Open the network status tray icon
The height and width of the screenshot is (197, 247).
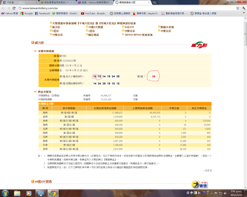(221, 193)
